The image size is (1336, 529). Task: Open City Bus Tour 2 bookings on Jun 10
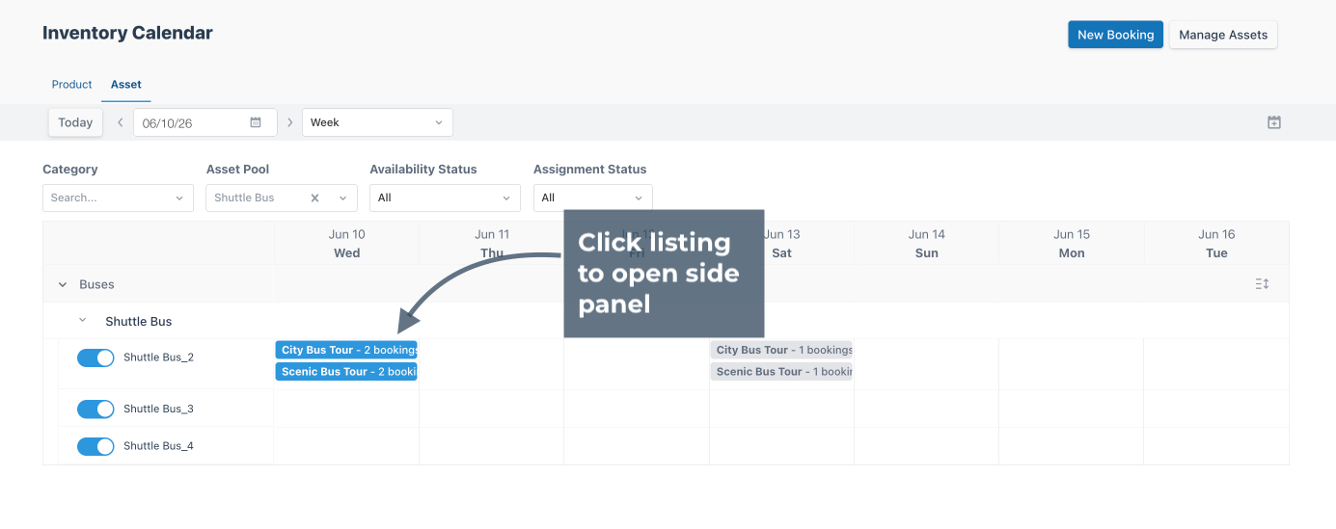346,350
